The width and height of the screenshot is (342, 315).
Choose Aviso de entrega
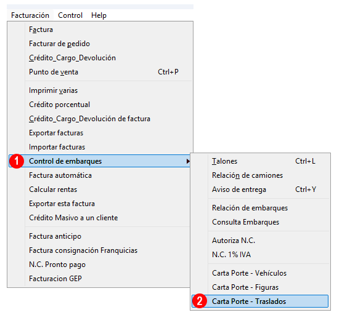(260, 189)
